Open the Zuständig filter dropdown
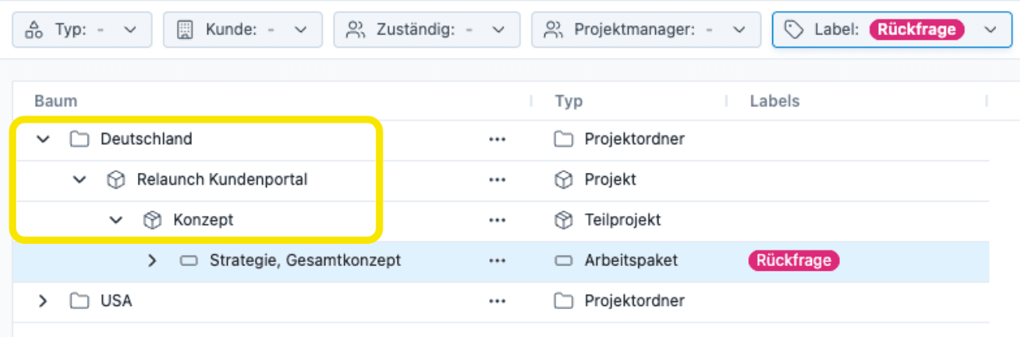The width and height of the screenshot is (1020, 337). pyautogui.click(x=426, y=29)
